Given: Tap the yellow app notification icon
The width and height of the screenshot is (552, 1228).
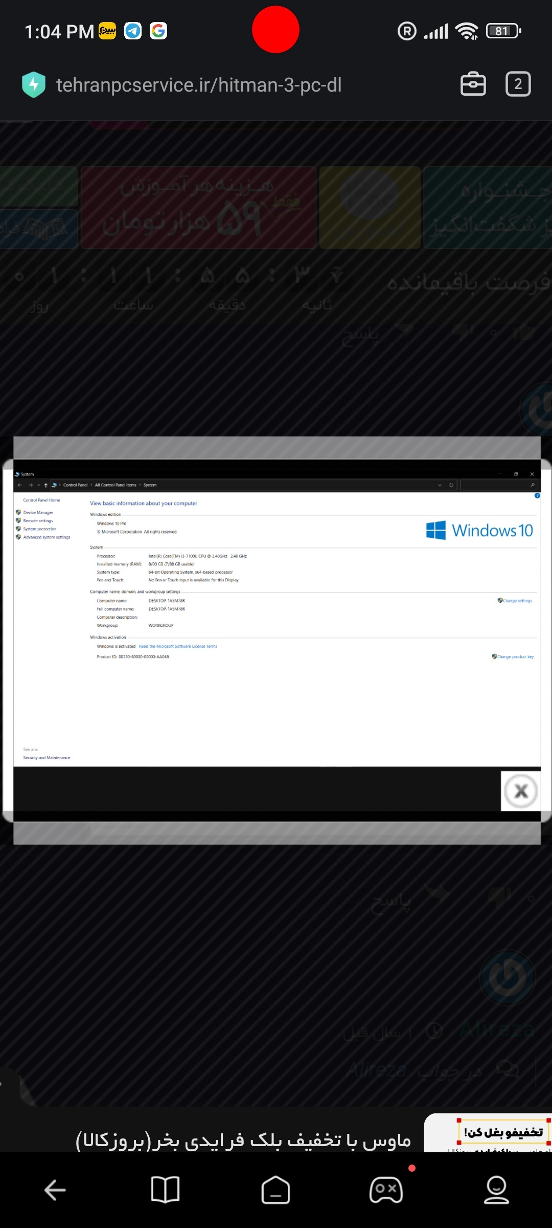Looking at the screenshot, I should click(107, 31).
